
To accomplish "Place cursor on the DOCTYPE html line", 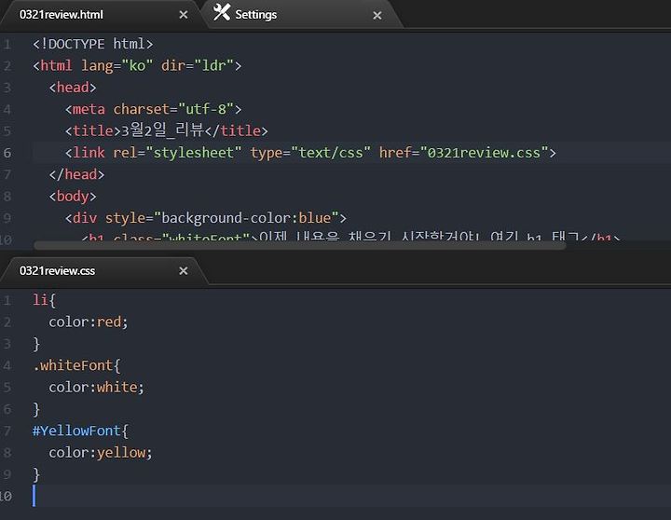I will click(x=93, y=44).
